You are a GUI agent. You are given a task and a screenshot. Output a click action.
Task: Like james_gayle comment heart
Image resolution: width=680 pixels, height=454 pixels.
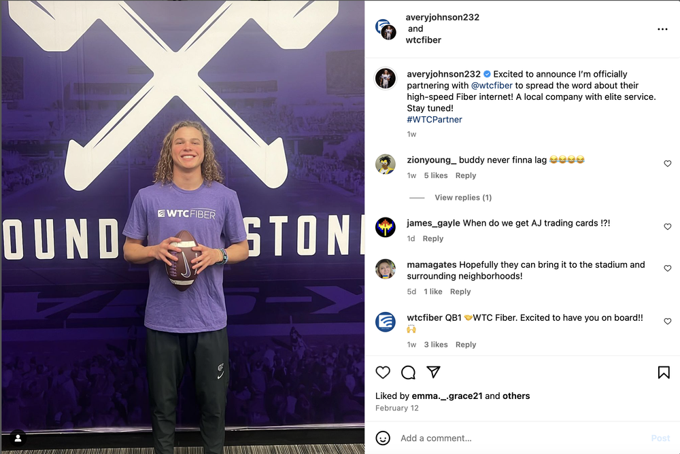click(x=668, y=226)
